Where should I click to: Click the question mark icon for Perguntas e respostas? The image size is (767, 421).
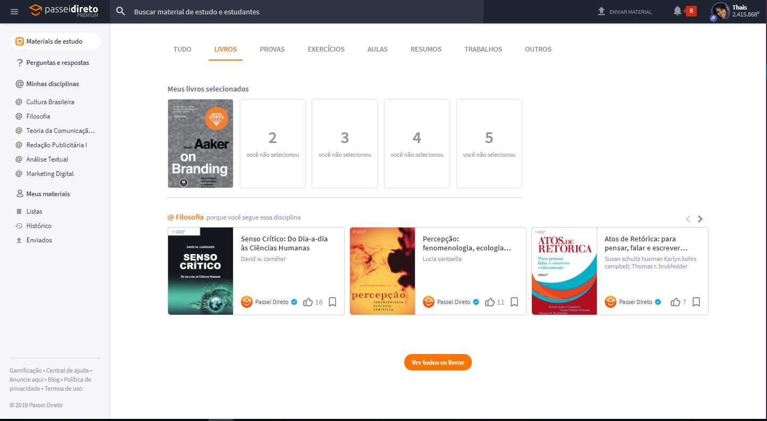click(x=20, y=63)
